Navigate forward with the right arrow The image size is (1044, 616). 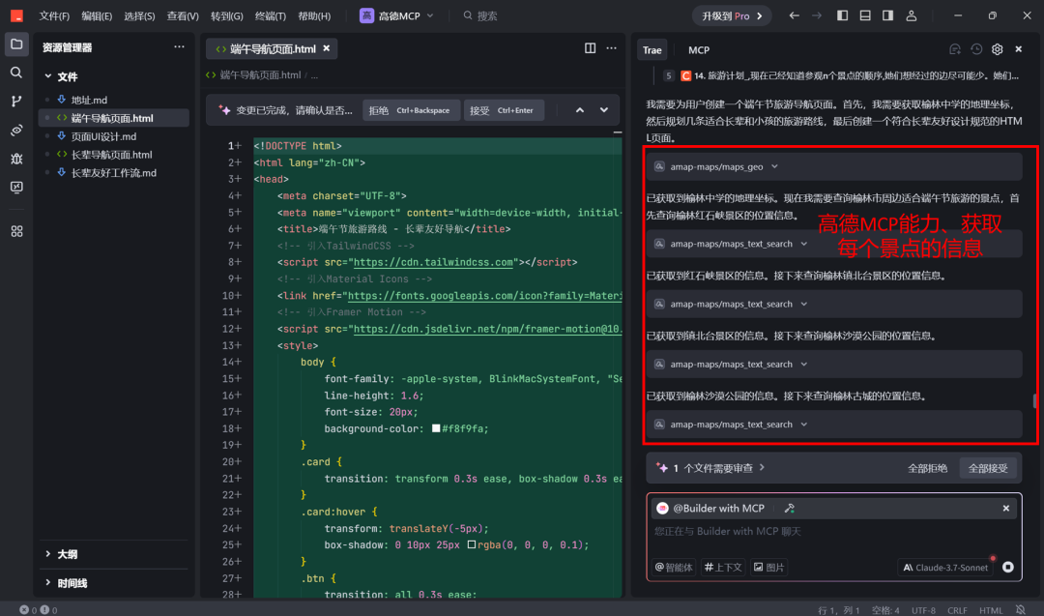point(816,15)
